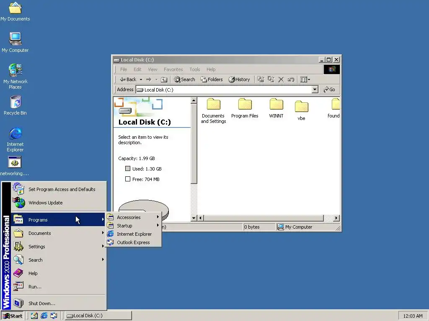The width and height of the screenshot is (429, 321).
Task: Open Set Program Access and Defaults
Action: [x=59, y=189]
